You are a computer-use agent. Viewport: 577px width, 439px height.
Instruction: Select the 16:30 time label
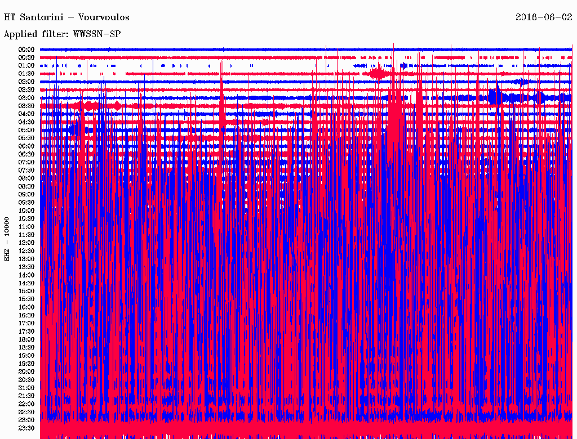26,315
